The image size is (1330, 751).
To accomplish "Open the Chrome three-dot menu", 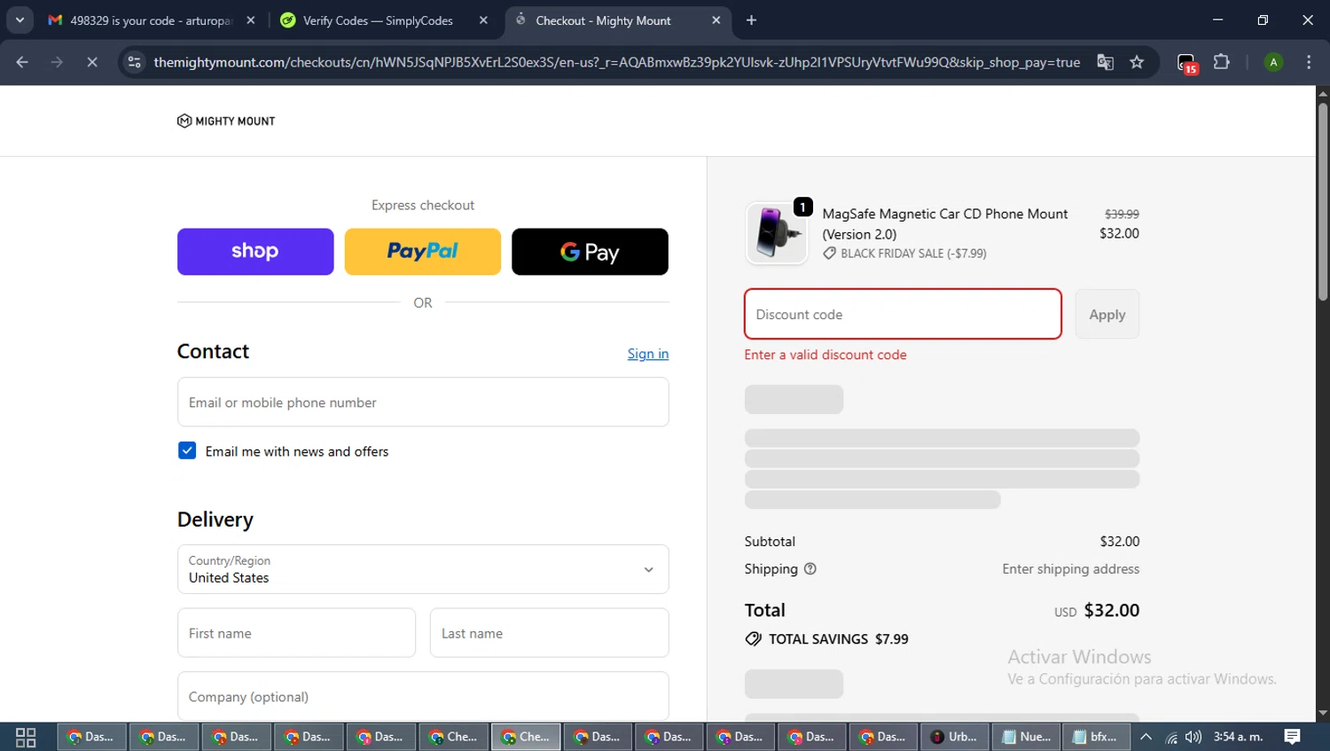I will point(1309,62).
